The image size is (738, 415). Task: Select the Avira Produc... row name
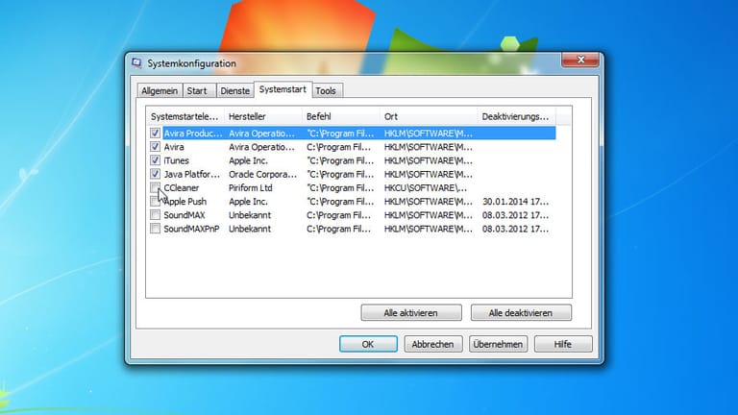click(192, 134)
